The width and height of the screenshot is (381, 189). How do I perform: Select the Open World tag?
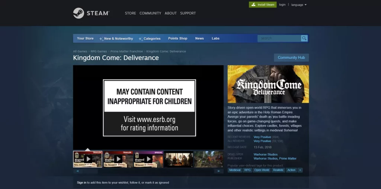click(262, 170)
